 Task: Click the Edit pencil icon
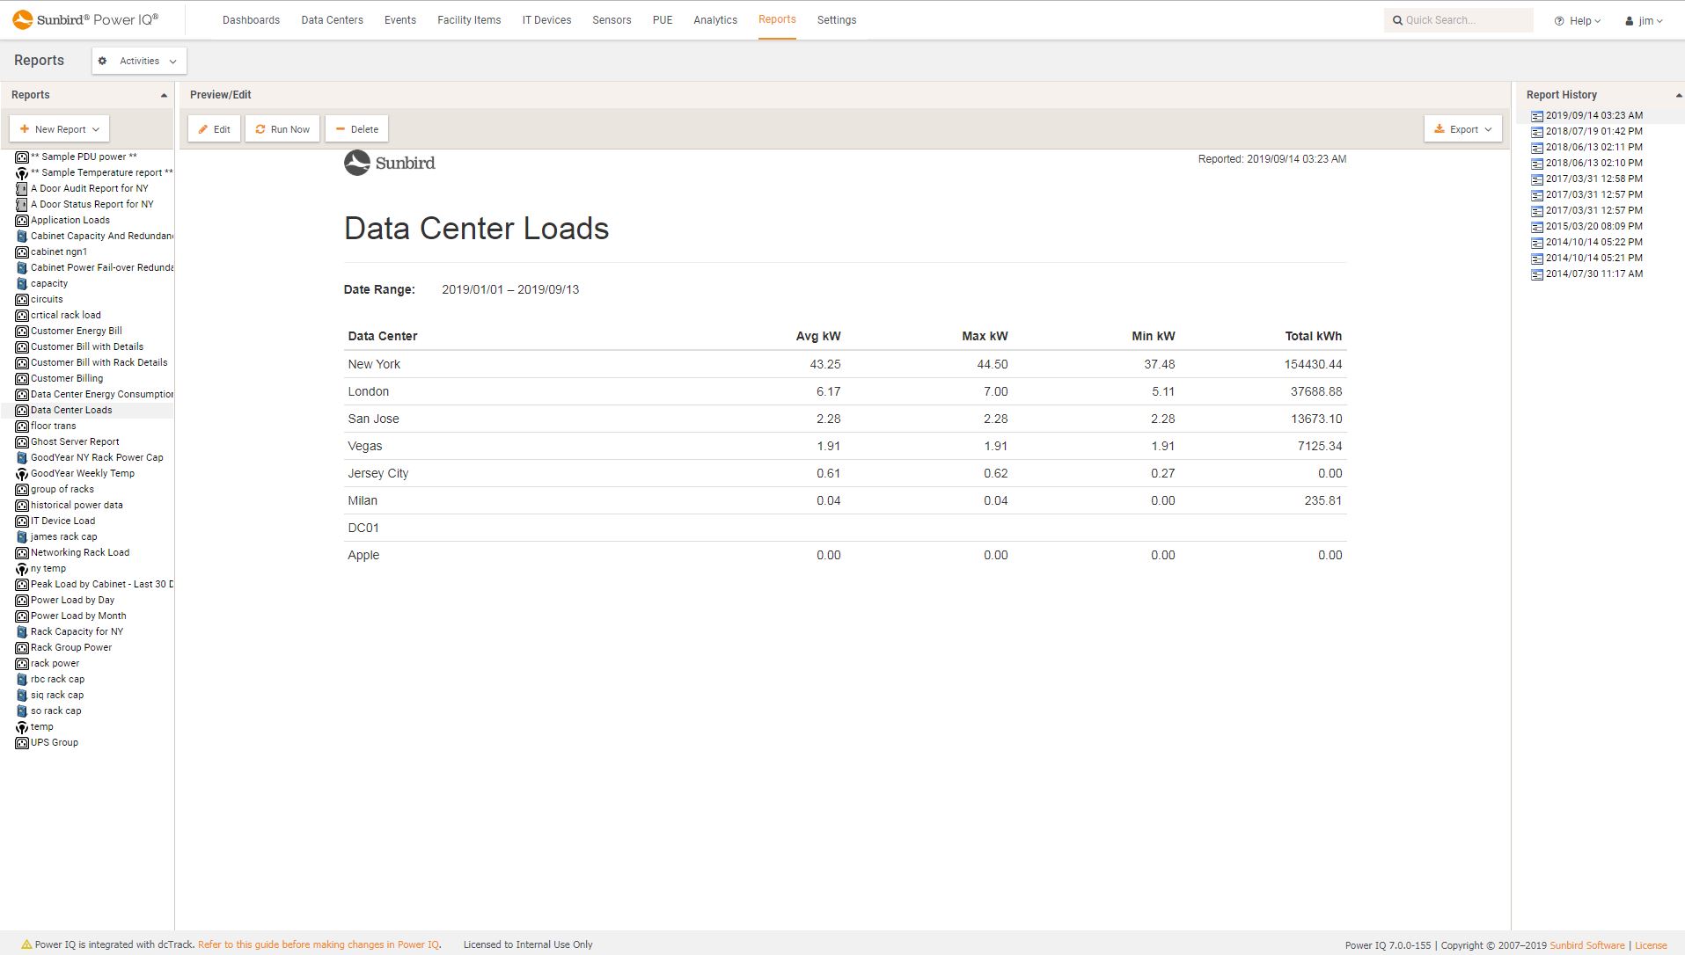click(x=203, y=128)
